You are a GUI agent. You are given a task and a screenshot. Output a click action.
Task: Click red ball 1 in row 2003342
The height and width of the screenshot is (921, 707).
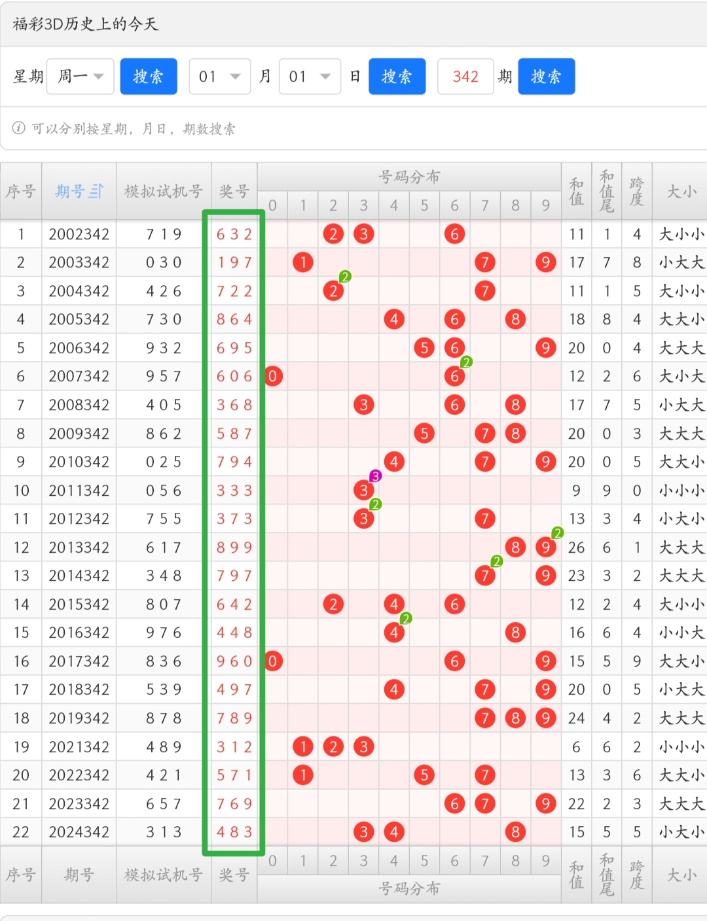point(303,262)
